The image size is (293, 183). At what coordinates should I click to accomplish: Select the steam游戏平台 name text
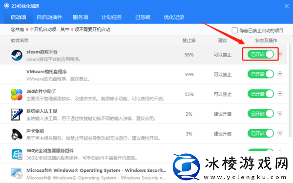point(42,52)
